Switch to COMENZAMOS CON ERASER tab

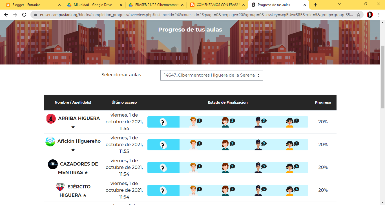(x=218, y=5)
